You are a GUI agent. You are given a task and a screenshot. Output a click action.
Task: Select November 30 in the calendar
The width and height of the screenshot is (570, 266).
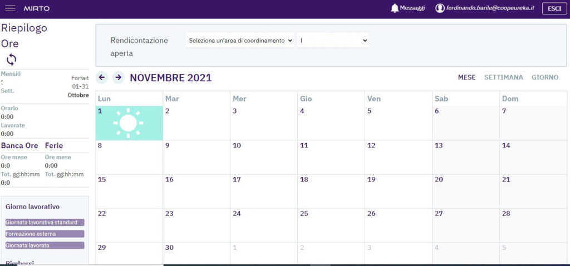coord(196,253)
